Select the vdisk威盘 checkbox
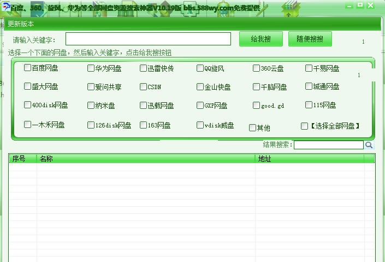The image size is (385, 262). coord(200,125)
